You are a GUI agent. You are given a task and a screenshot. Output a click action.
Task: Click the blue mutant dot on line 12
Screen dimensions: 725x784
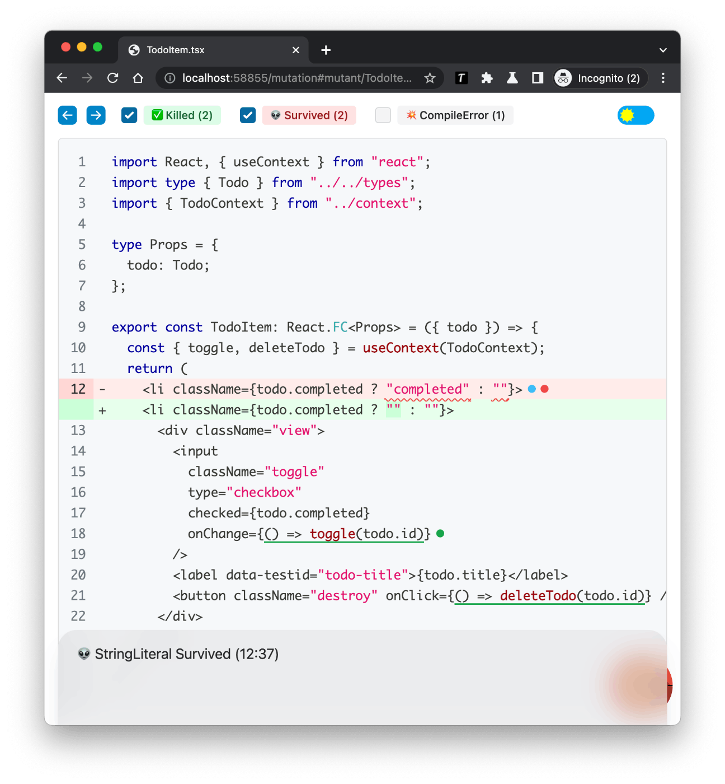[532, 389]
